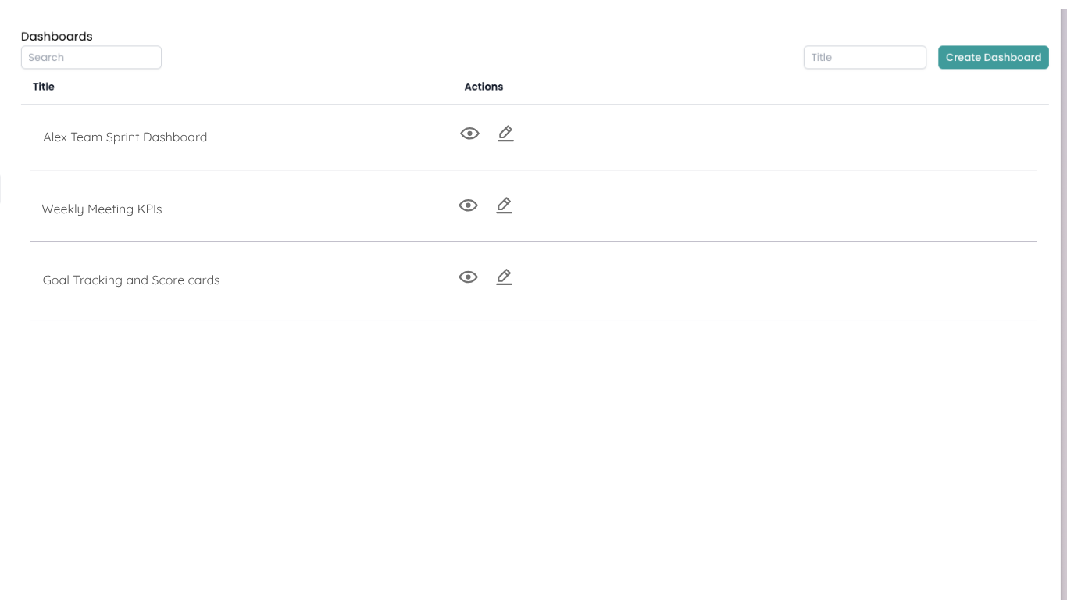This screenshot has width=1067, height=600.
Task: Click the Create Dashboard button
Action: pos(993,57)
